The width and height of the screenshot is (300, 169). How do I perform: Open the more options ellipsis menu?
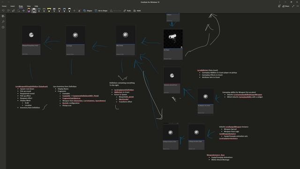(298, 6)
